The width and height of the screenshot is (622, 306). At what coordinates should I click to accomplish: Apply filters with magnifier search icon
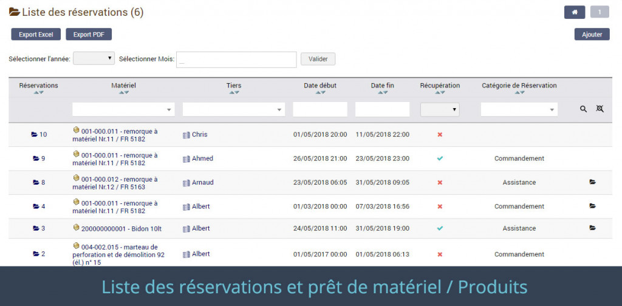tap(583, 109)
